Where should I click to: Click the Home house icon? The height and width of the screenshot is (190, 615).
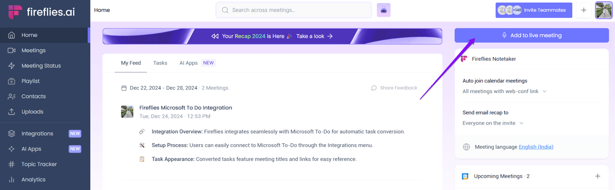click(x=12, y=35)
